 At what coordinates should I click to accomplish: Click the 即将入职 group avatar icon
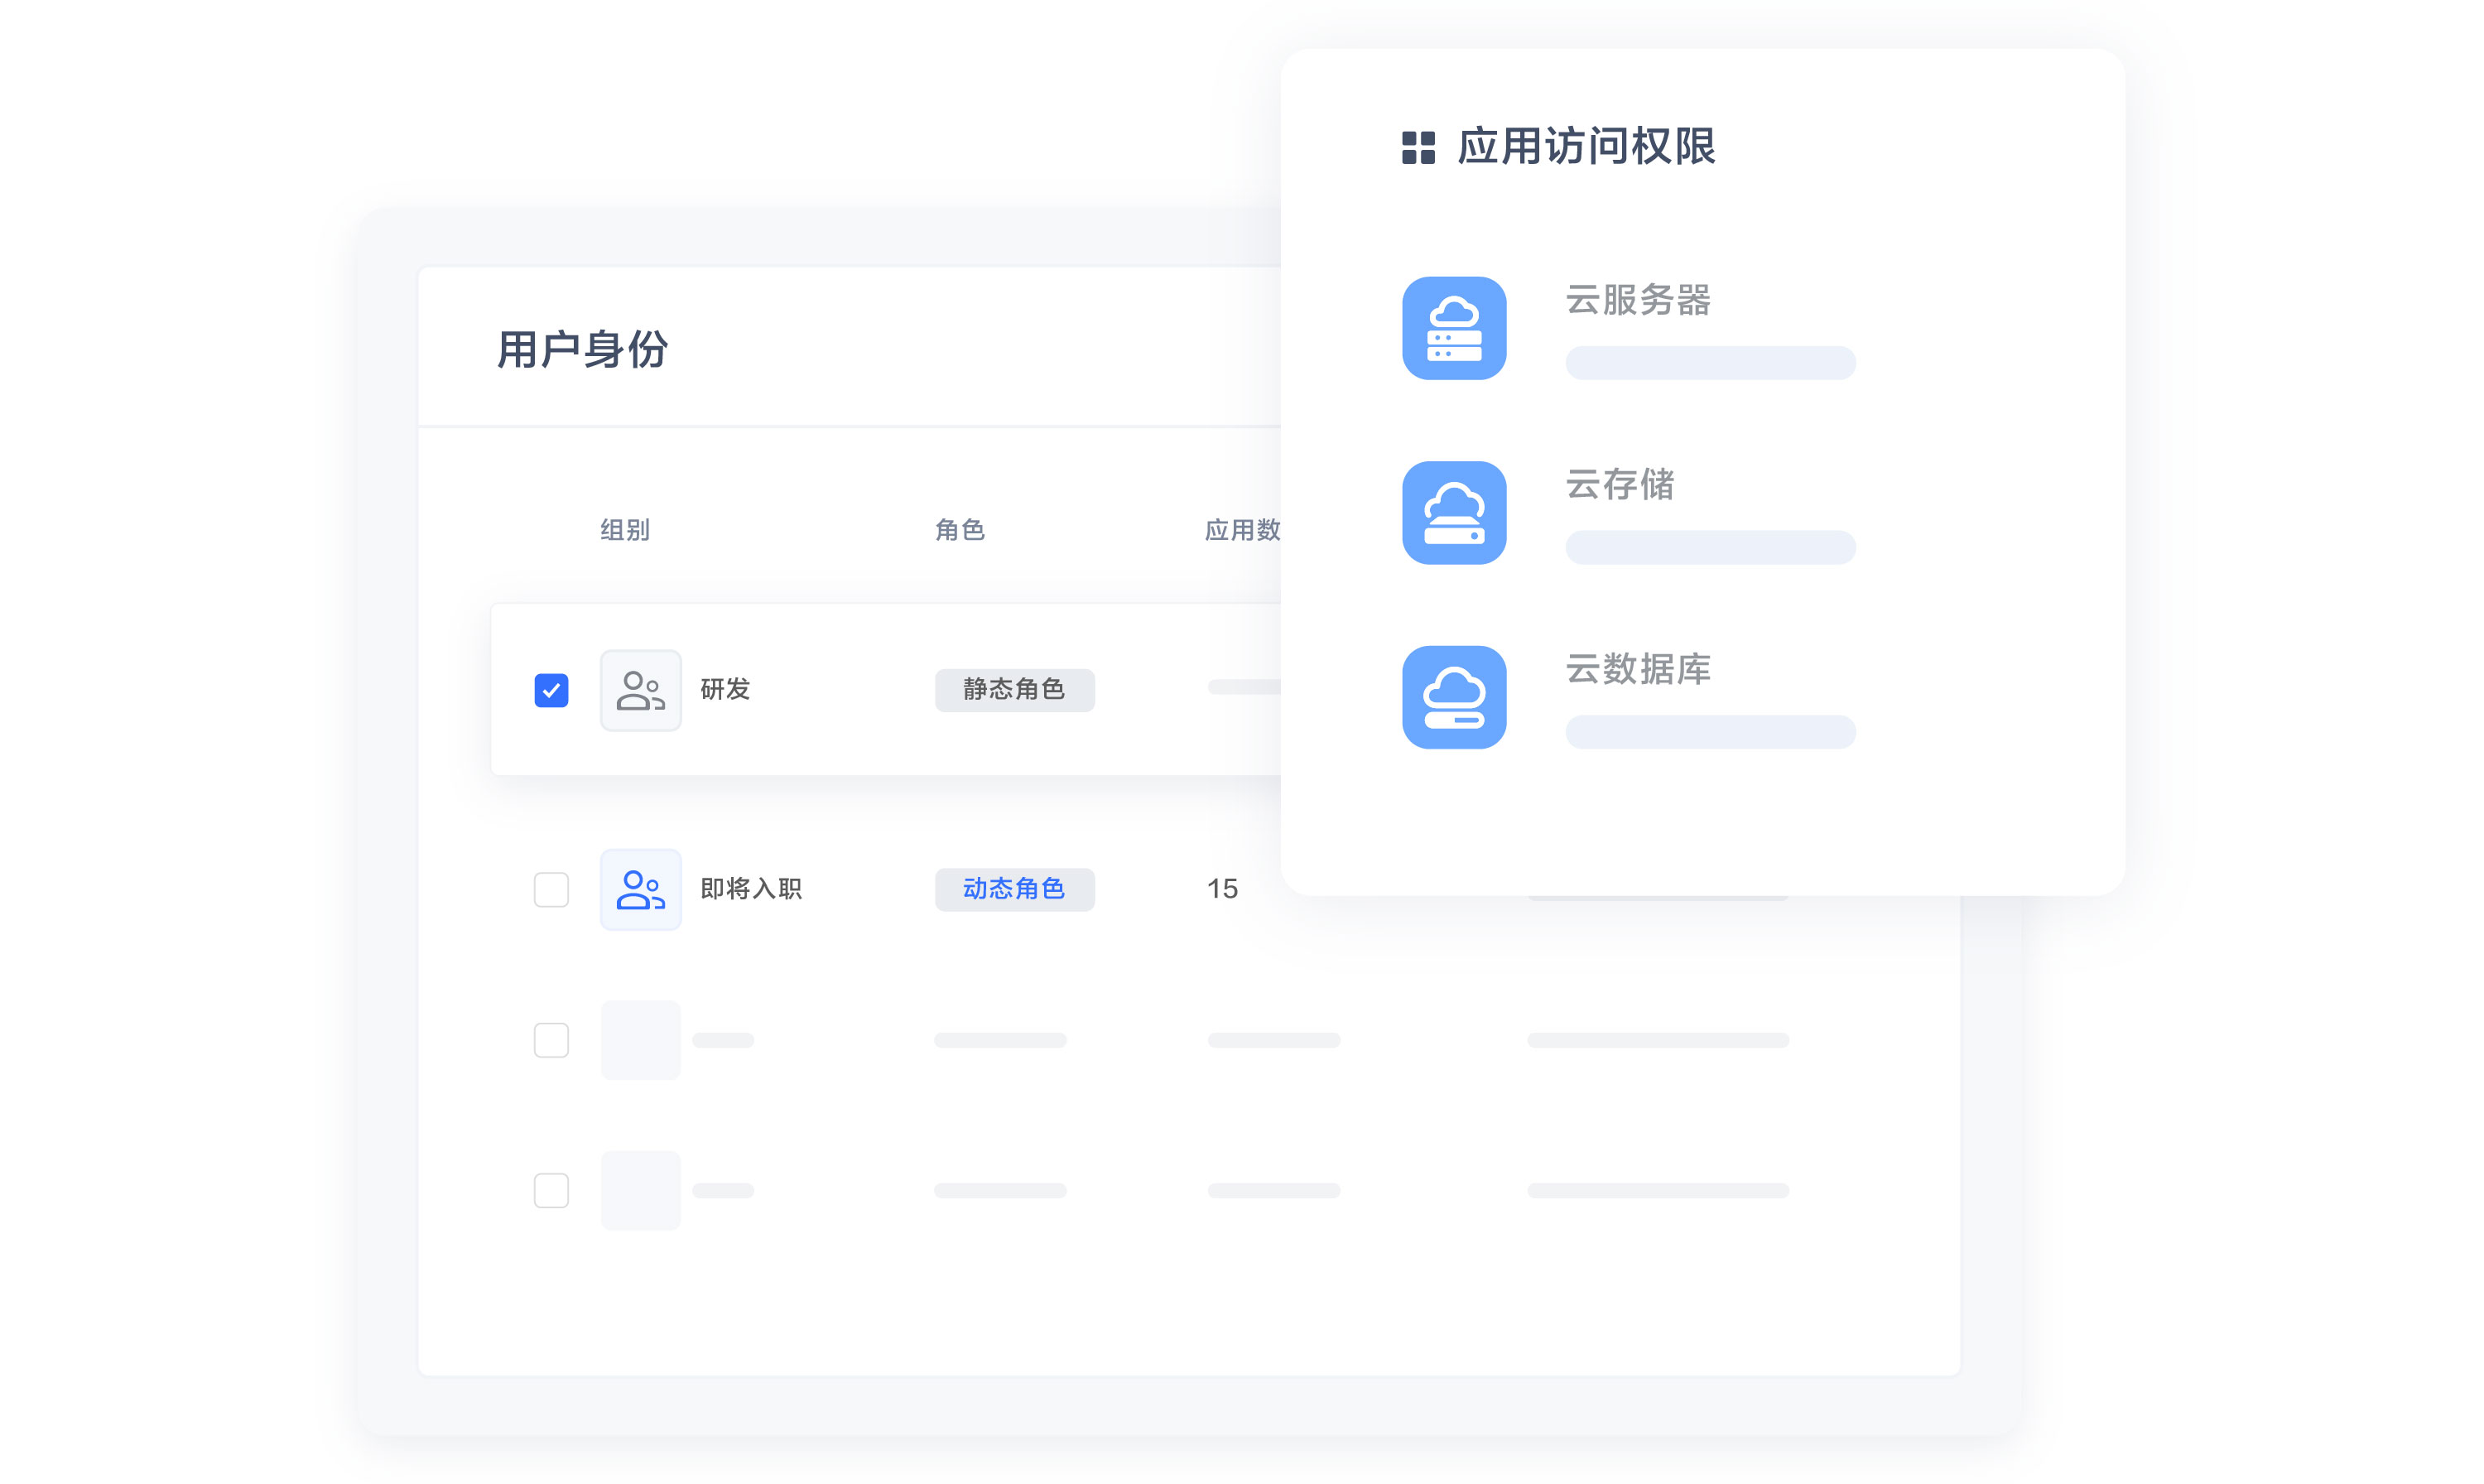coord(641,889)
